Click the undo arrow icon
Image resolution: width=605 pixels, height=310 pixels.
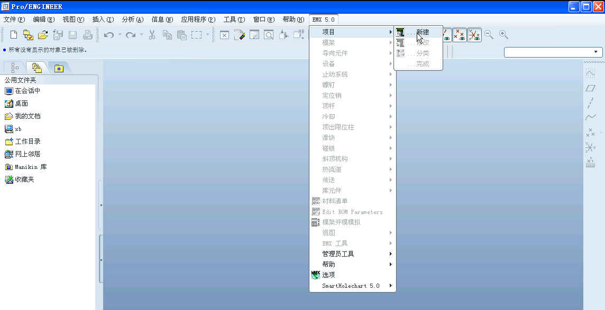[x=109, y=35]
